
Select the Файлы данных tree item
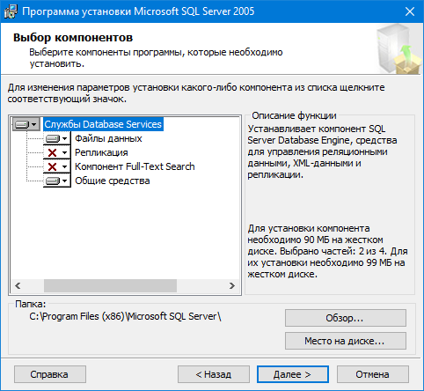tap(108, 138)
